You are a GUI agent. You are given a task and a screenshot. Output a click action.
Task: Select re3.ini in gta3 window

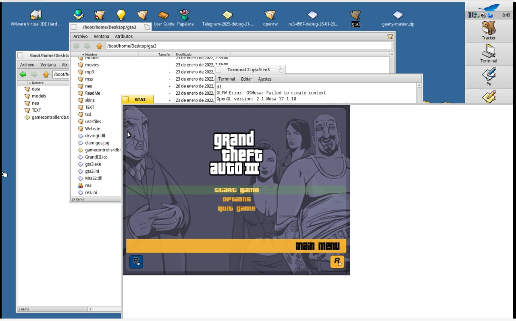pyautogui.click(x=87, y=193)
